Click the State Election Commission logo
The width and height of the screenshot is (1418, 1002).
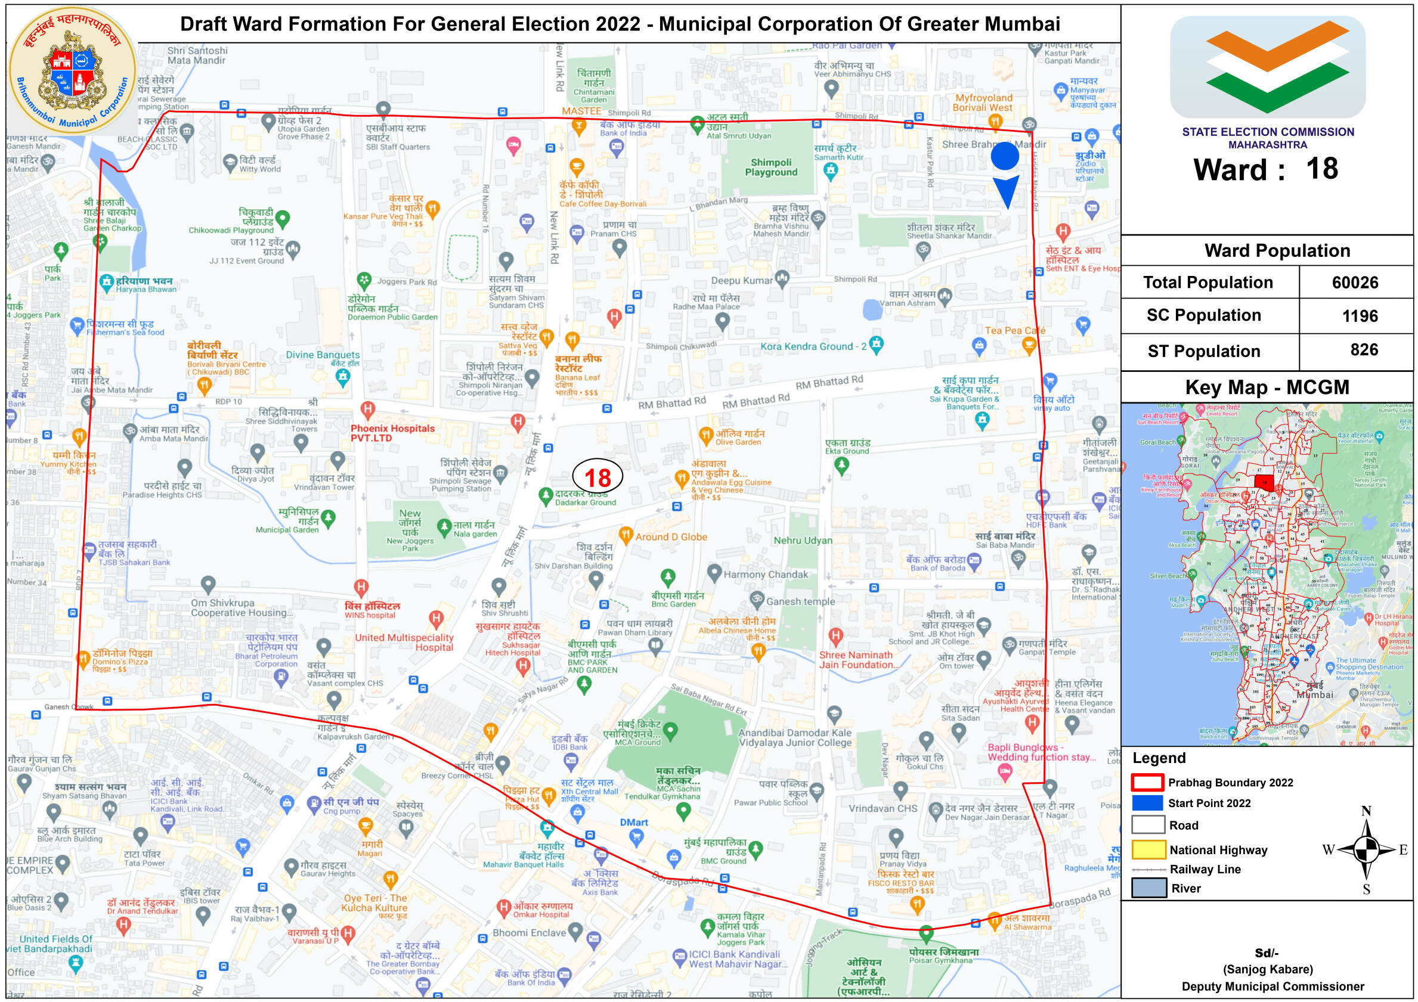click(x=1267, y=67)
